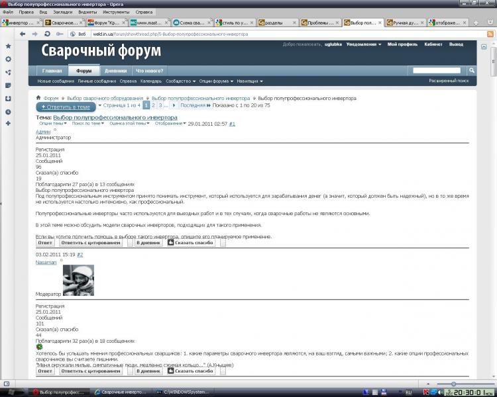Screen dimensions: 497x397
Task: Open the history clock panel in sidebar
Action: 8,111
